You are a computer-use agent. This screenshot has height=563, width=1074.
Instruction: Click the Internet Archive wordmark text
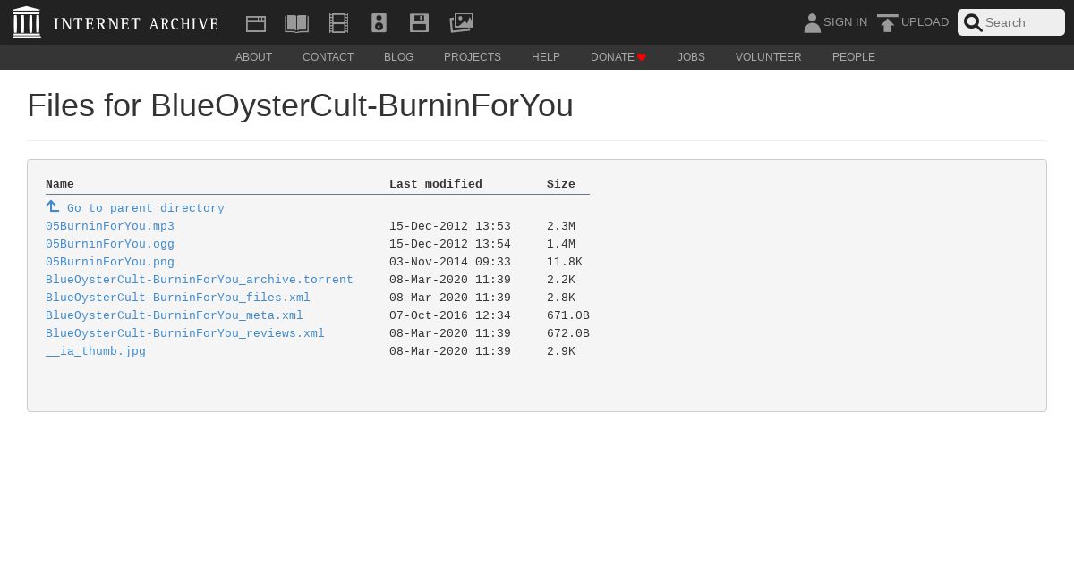[x=135, y=23]
